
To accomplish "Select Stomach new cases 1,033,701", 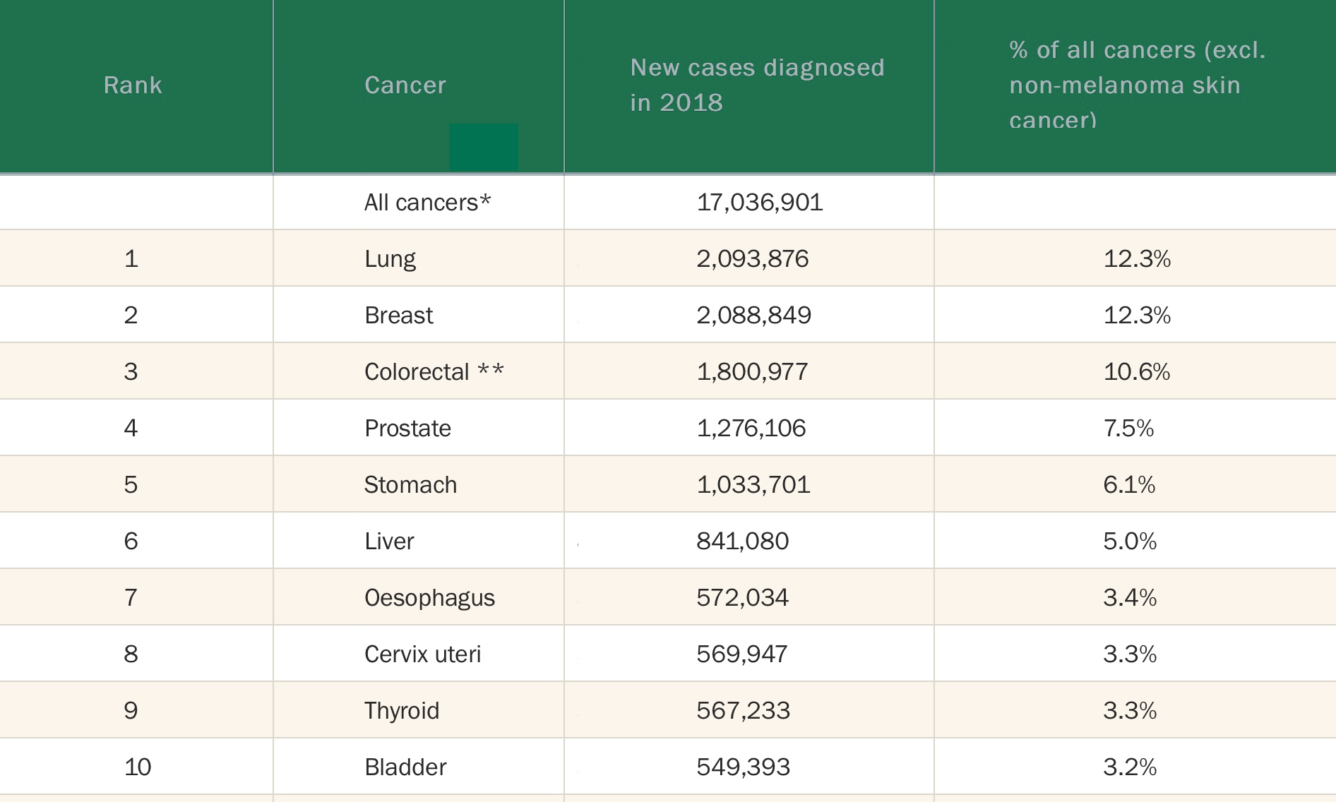I will pyautogui.click(x=753, y=484).
